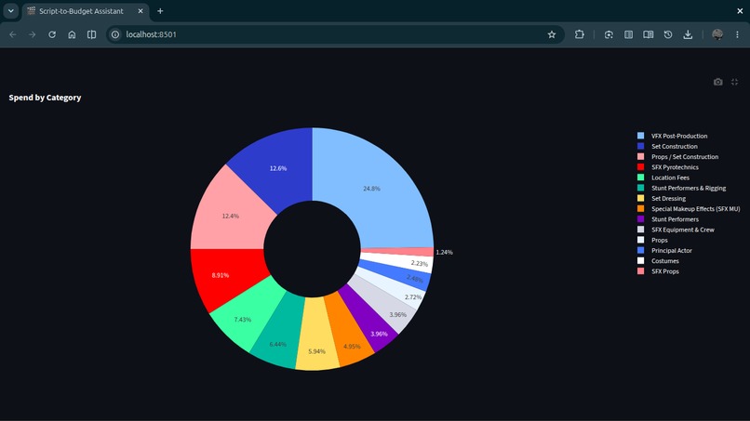Open browser three-dot menu
The height and width of the screenshot is (421, 750).
[737, 34]
